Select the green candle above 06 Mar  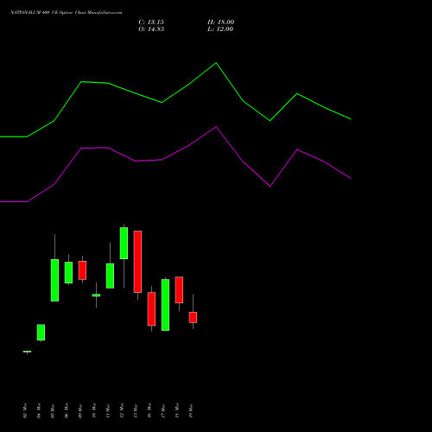click(x=68, y=272)
